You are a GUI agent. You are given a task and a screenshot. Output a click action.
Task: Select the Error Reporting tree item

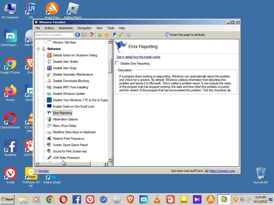pyautogui.click(x=62, y=113)
